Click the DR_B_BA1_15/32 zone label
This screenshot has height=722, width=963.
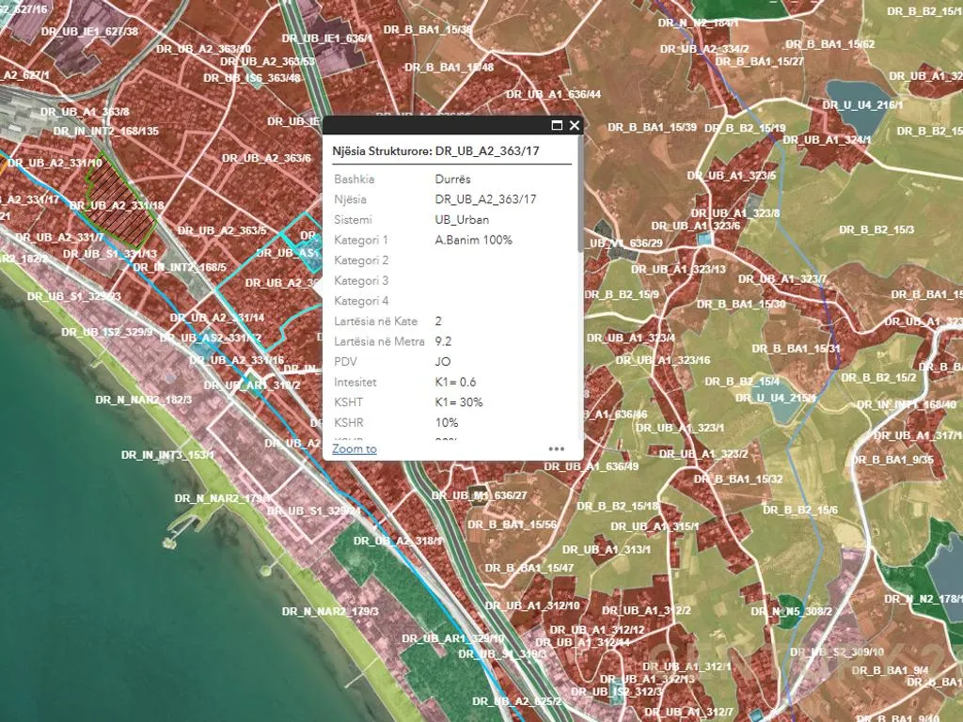(737, 479)
